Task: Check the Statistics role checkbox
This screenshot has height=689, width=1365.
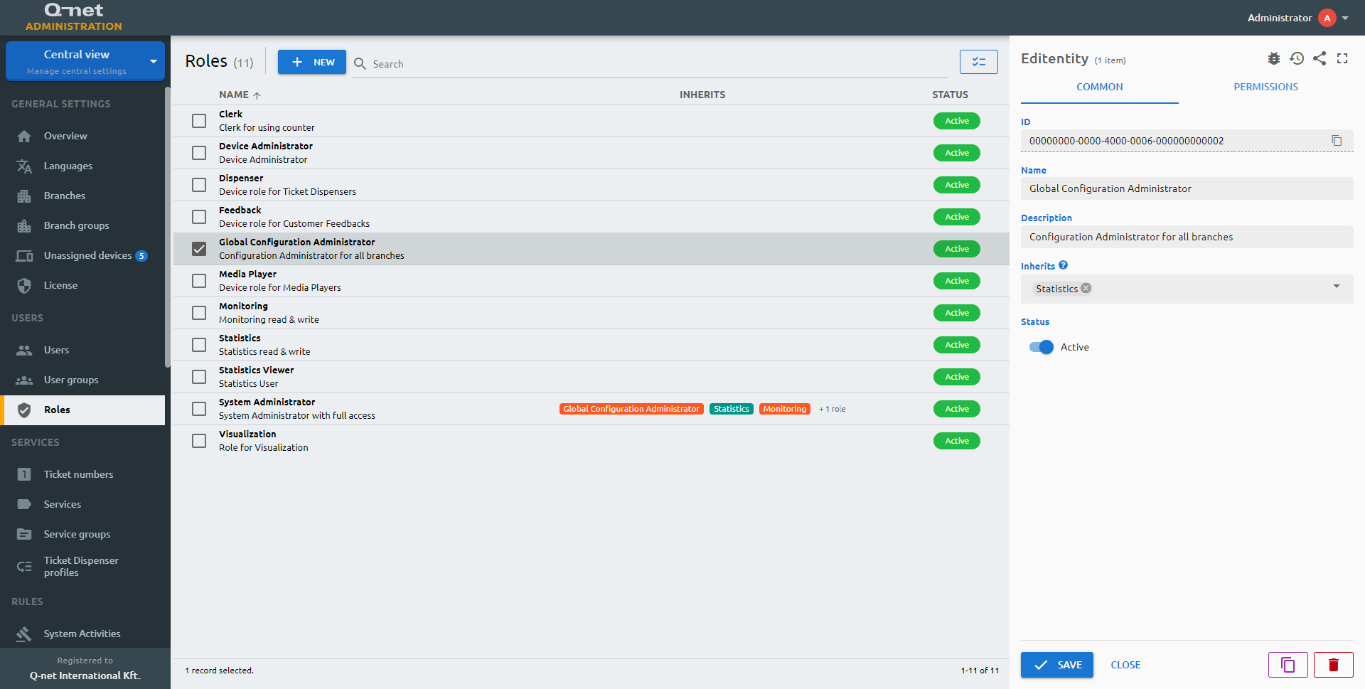Action: click(x=199, y=345)
